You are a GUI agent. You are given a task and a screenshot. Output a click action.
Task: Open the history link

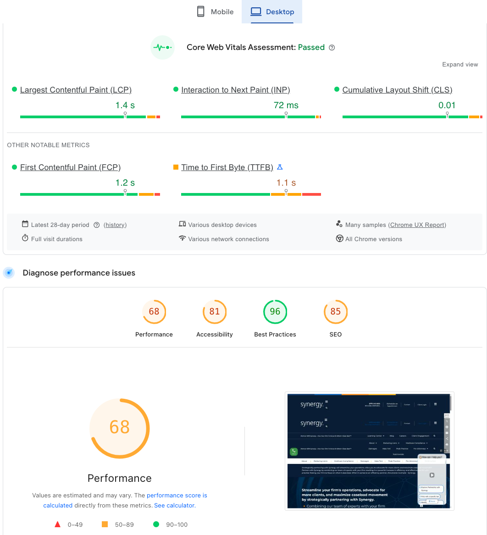pos(115,225)
